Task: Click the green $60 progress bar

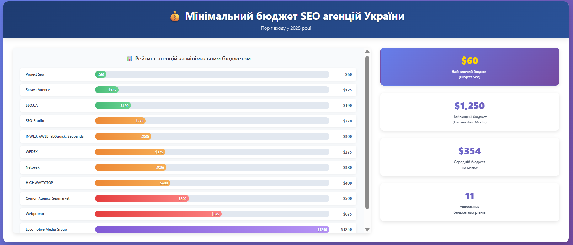Action: point(101,75)
